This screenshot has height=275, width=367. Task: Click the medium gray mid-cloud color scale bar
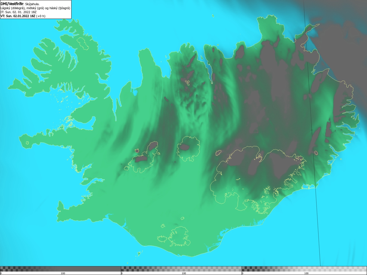coord(181,269)
